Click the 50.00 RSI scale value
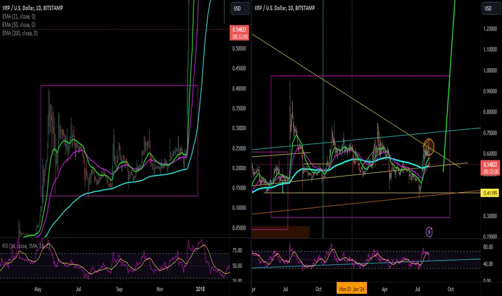 (237, 266)
